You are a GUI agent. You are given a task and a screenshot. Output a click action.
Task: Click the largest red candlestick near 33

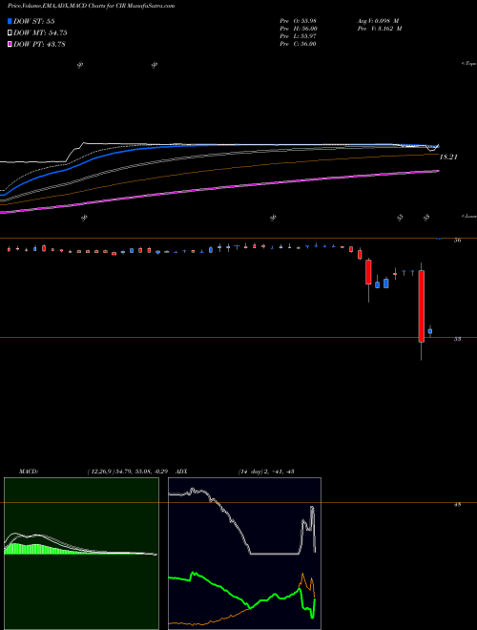click(x=421, y=306)
